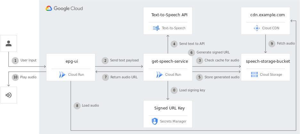The image size is (300, 134).
Task: Click step 10 Play audio circle
Action: [x=15, y=77]
